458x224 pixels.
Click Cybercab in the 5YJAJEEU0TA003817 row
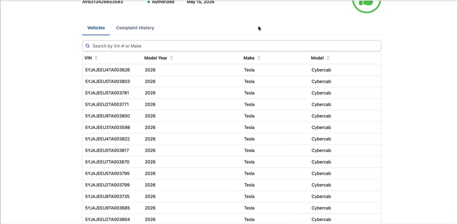click(x=321, y=151)
